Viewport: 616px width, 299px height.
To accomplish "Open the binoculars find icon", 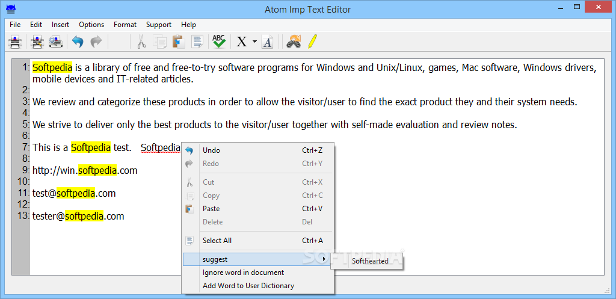I will 294,42.
